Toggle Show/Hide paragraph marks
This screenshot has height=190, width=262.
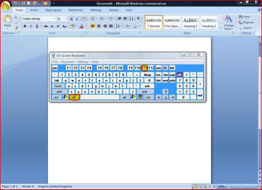coord(138,18)
